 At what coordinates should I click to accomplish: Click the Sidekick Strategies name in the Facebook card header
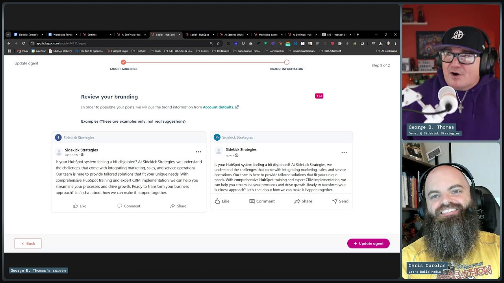pos(79,138)
